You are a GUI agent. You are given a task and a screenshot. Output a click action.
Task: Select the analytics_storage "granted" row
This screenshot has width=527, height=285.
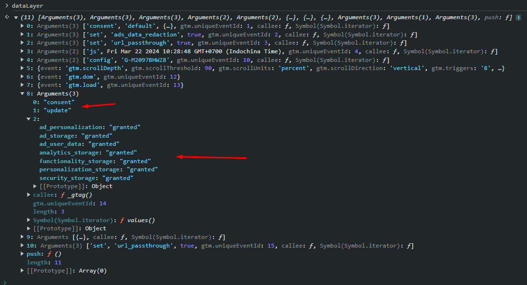(x=88, y=153)
